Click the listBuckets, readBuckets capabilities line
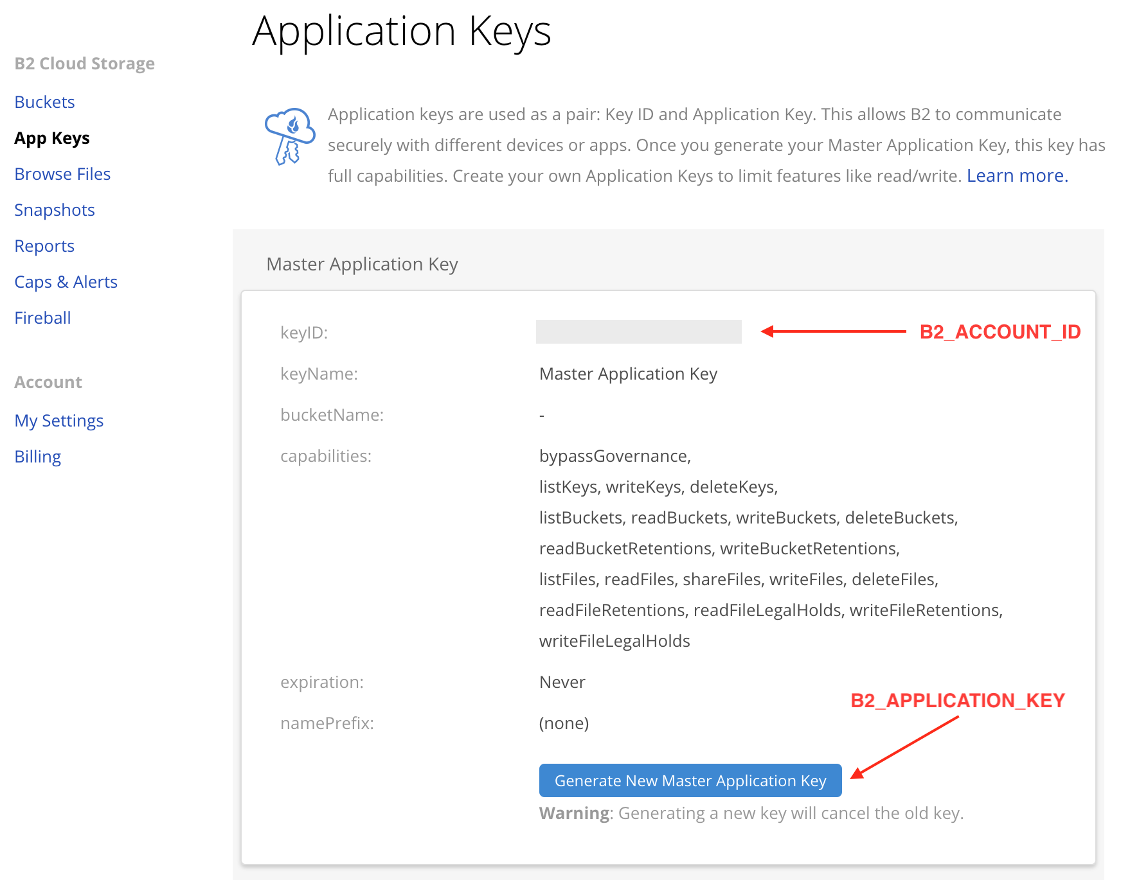This screenshot has height=880, width=1121. (x=749, y=518)
